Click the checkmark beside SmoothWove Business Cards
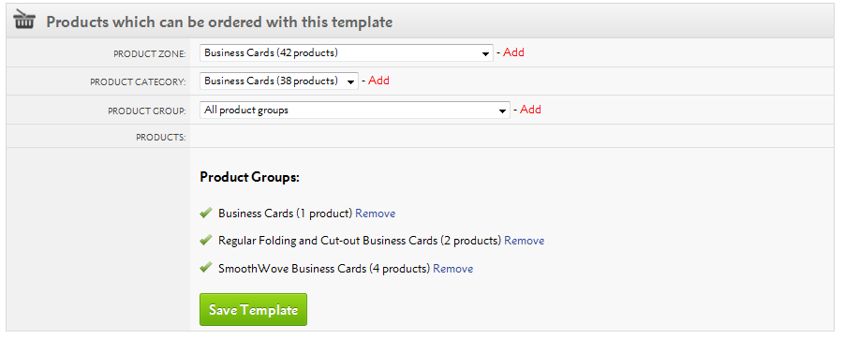The width and height of the screenshot is (844, 339). pos(206,268)
